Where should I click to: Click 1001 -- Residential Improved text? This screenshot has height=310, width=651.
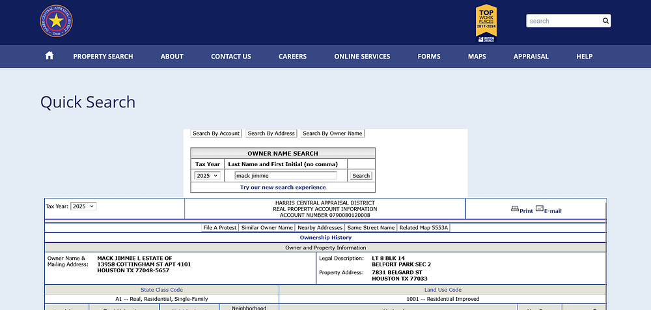tap(442, 299)
